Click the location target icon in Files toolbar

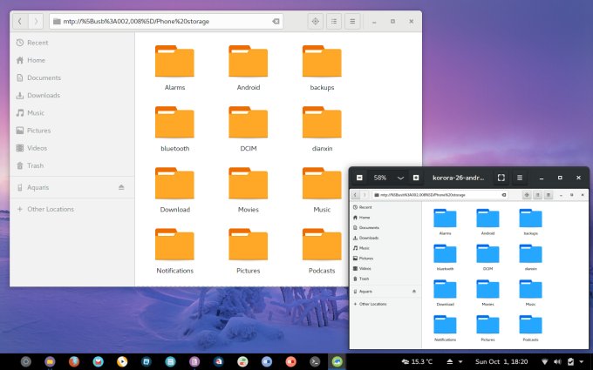click(315, 21)
